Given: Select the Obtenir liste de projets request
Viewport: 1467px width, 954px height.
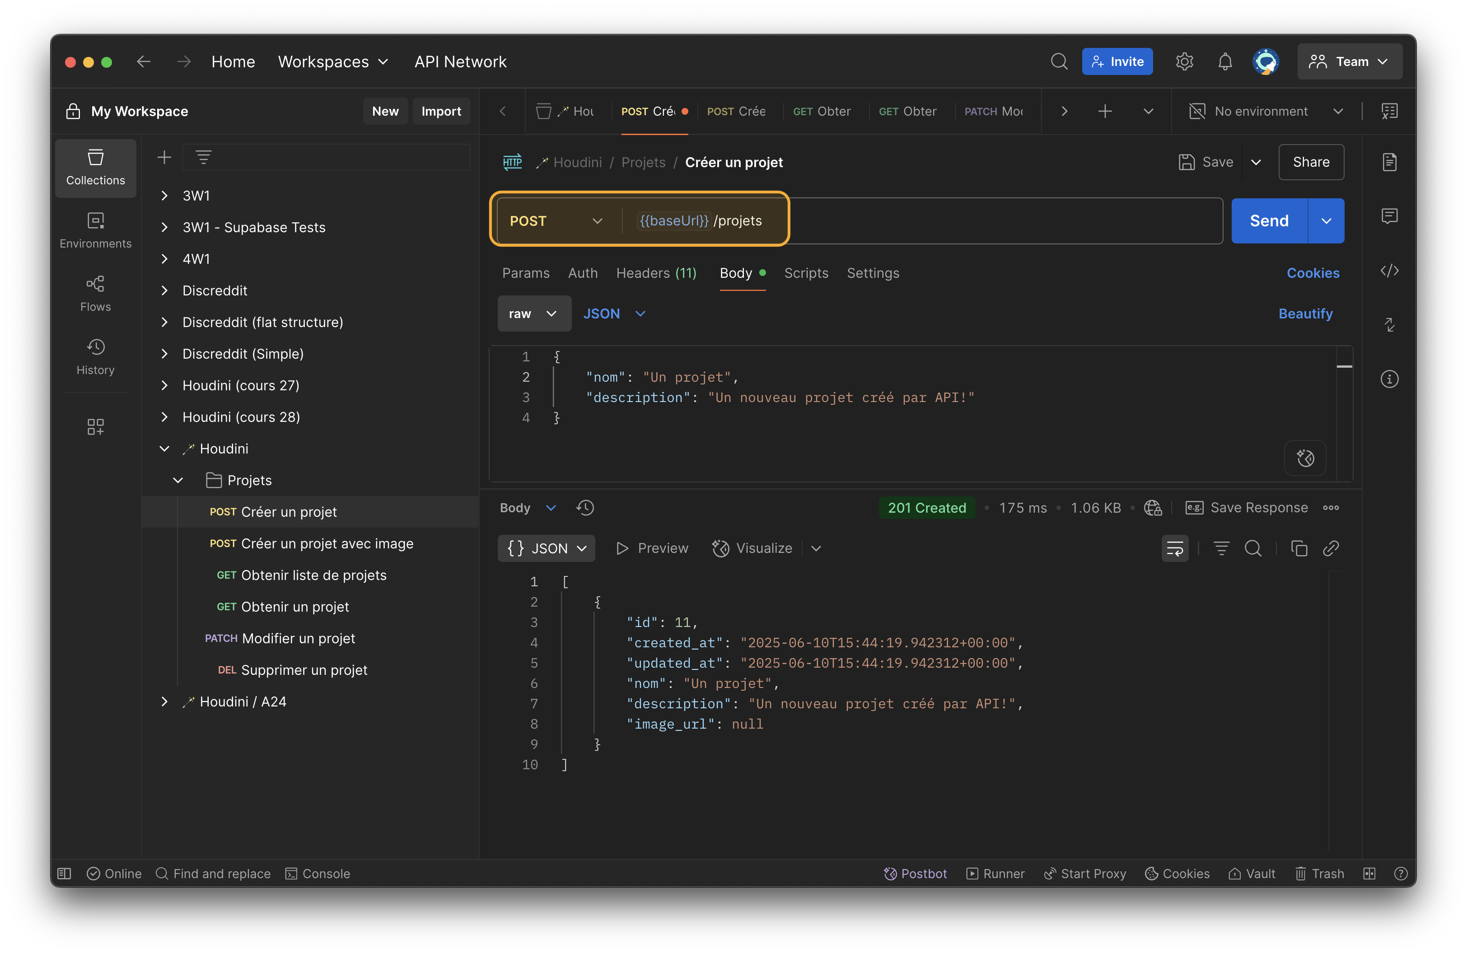Looking at the screenshot, I should point(309,575).
